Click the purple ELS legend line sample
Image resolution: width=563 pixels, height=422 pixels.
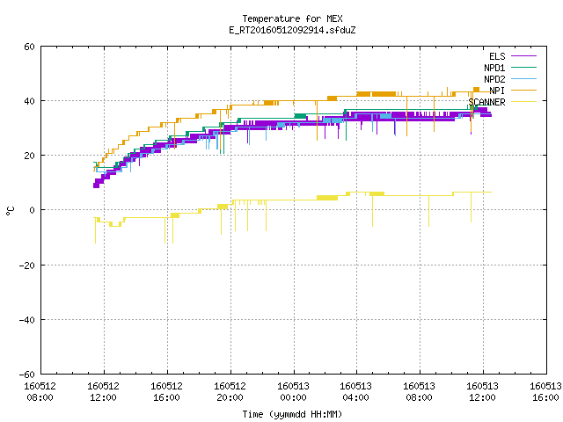coord(523,56)
